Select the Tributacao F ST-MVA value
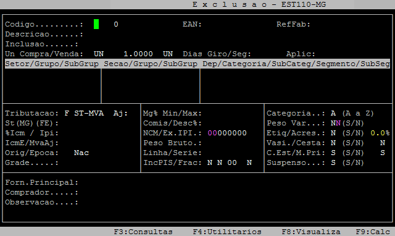The height and width of the screenshot is (236, 395). 84,113
